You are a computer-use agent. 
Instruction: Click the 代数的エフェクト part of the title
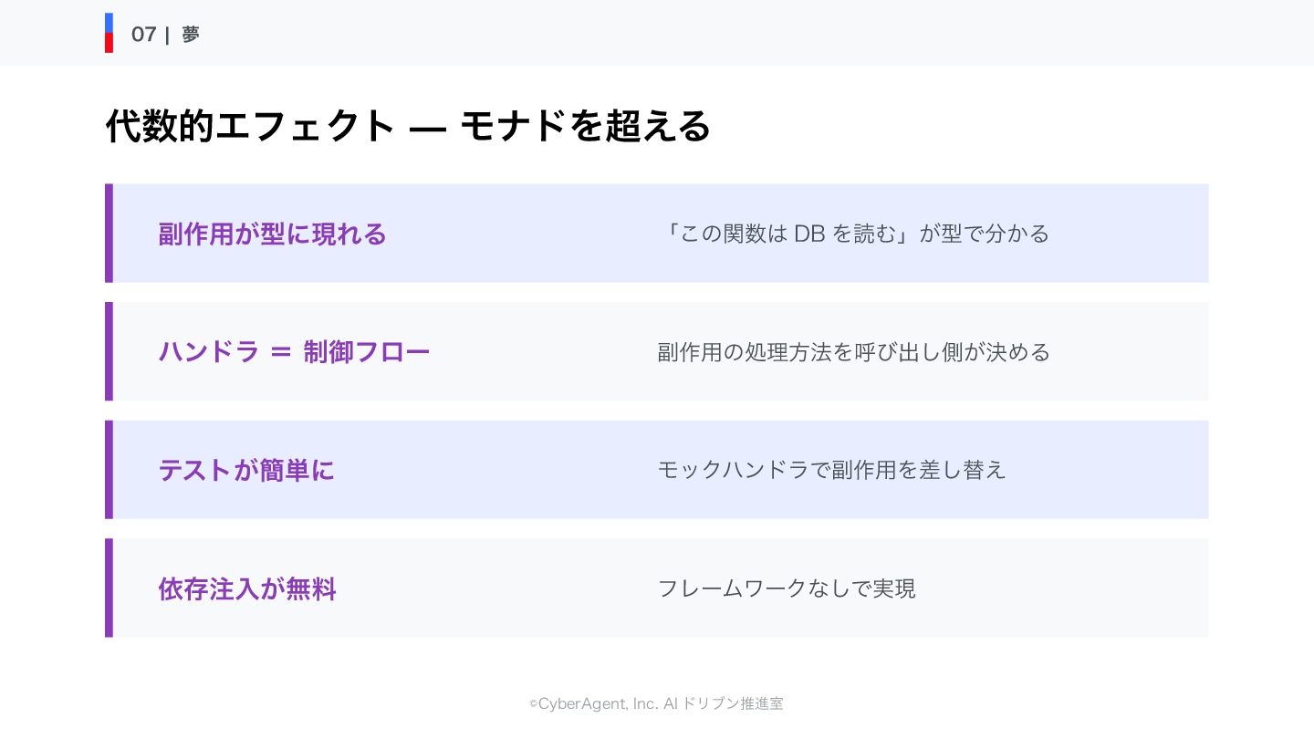(250, 127)
